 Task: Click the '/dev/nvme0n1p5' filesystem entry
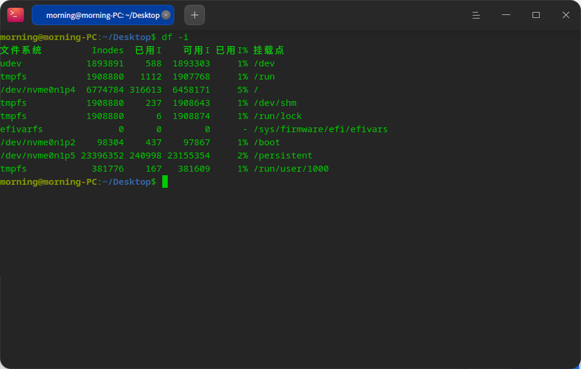coord(38,156)
